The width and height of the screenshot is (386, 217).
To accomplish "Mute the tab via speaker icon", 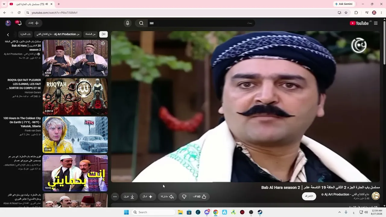I will click(47, 4).
